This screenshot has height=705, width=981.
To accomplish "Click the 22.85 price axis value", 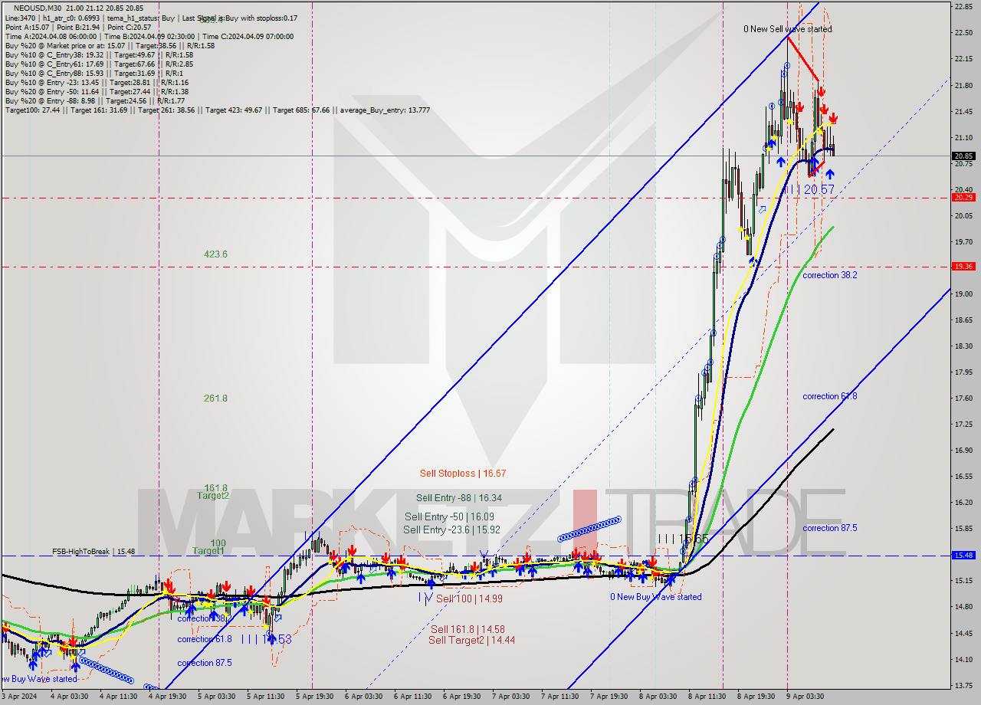I will [963, 7].
